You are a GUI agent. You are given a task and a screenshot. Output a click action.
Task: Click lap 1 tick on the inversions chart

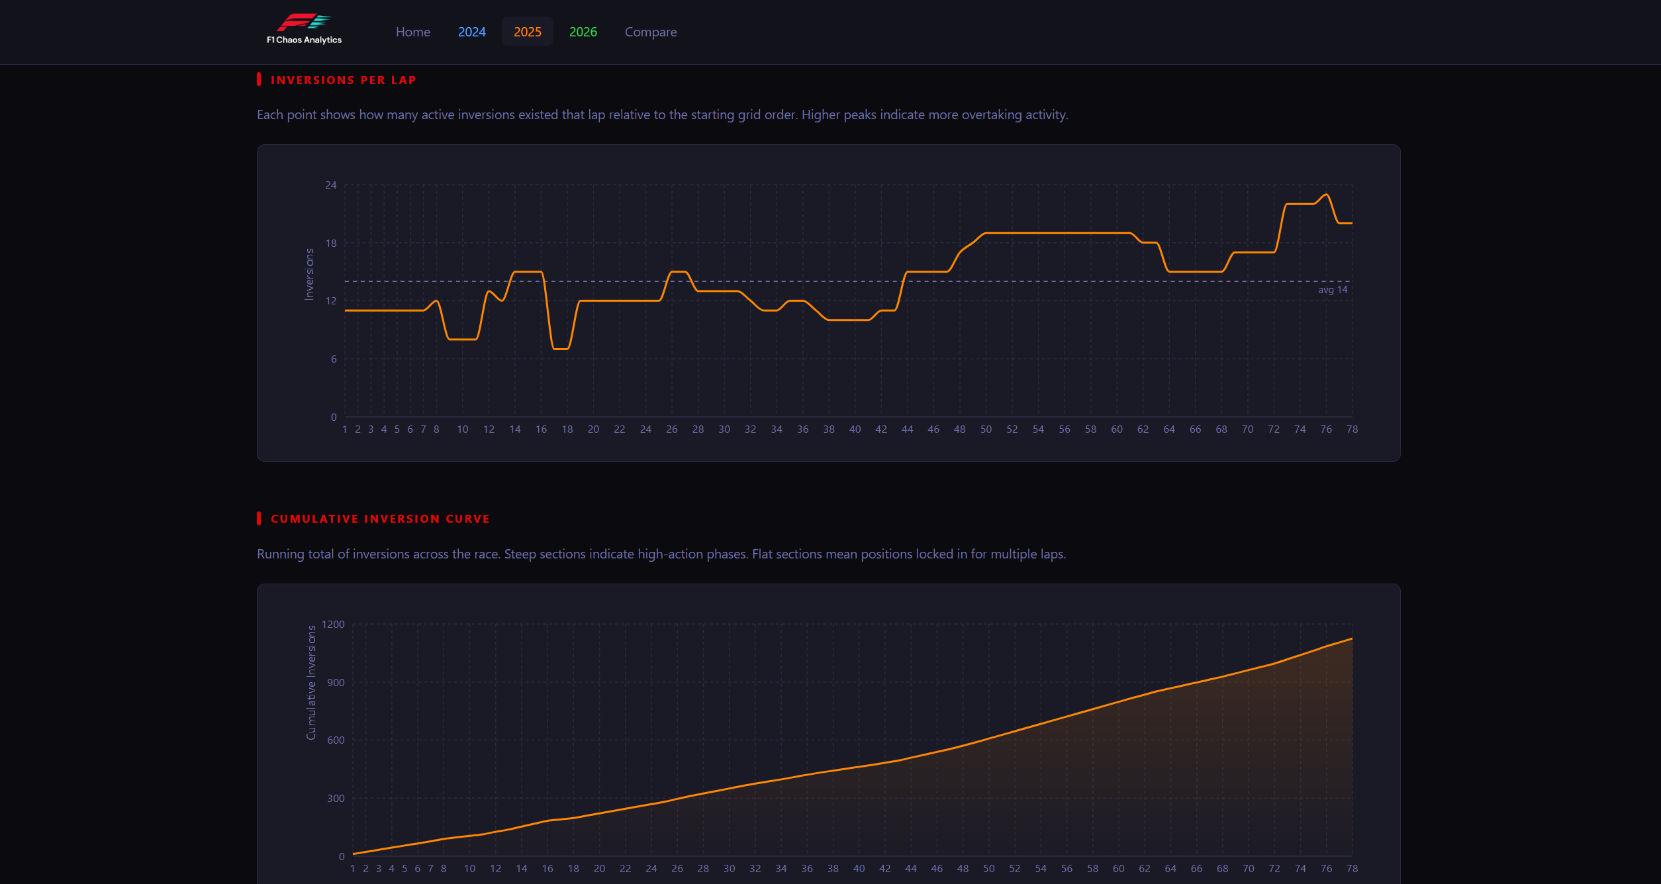point(344,429)
